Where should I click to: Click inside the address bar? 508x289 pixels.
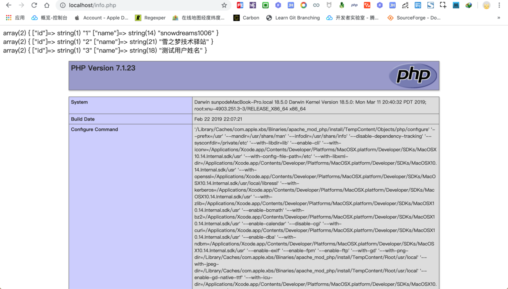pos(123,5)
